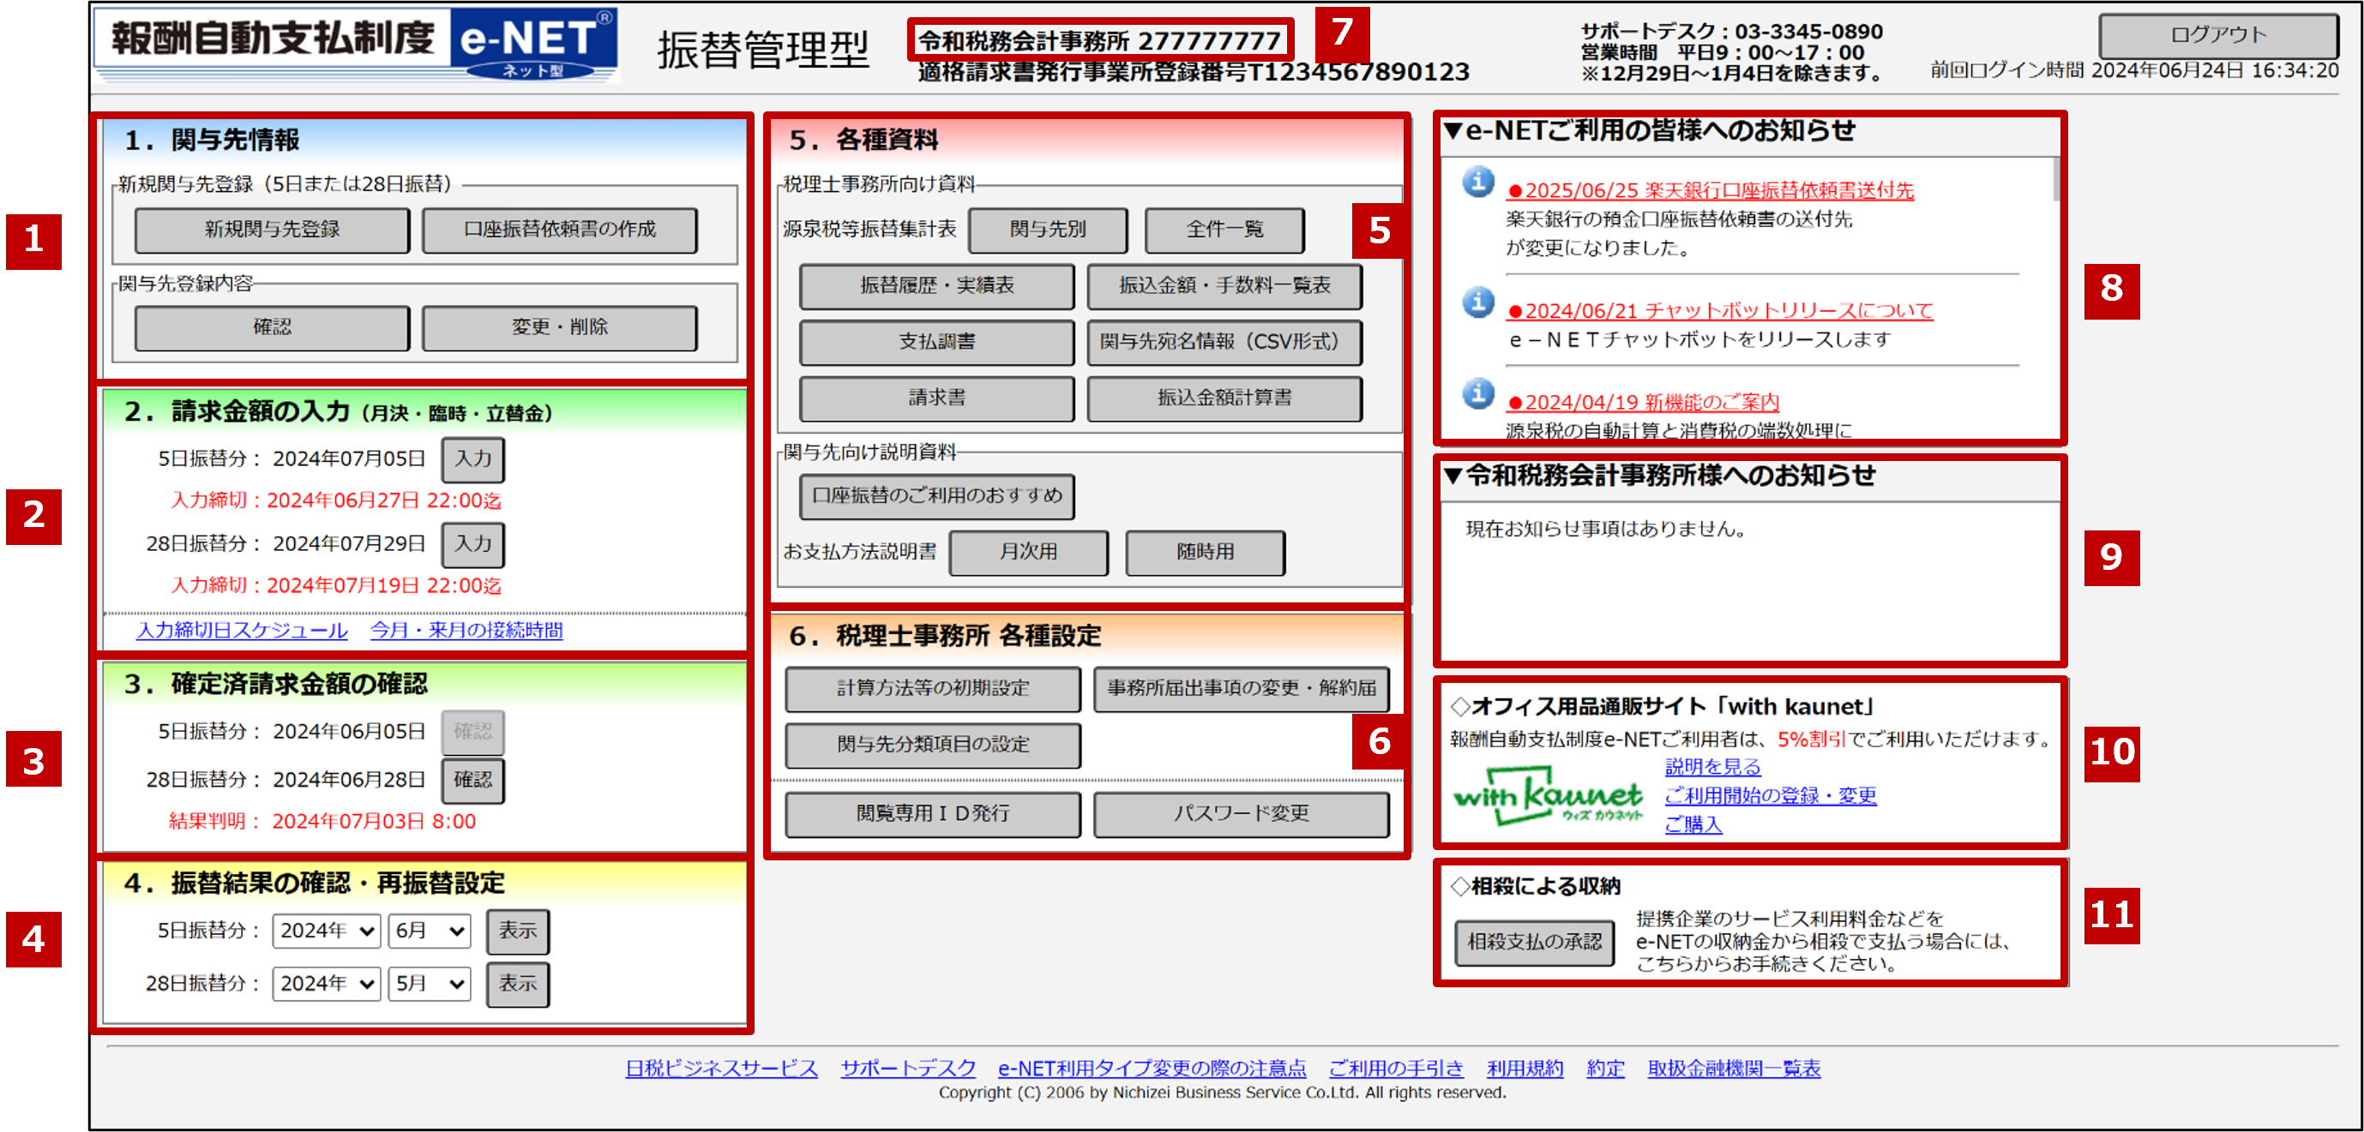2364x1132 pixels.
Task: Open 2025/06/25 楽天銀行口座振替依頼書送付先 notice link
Action: (1710, 191)
